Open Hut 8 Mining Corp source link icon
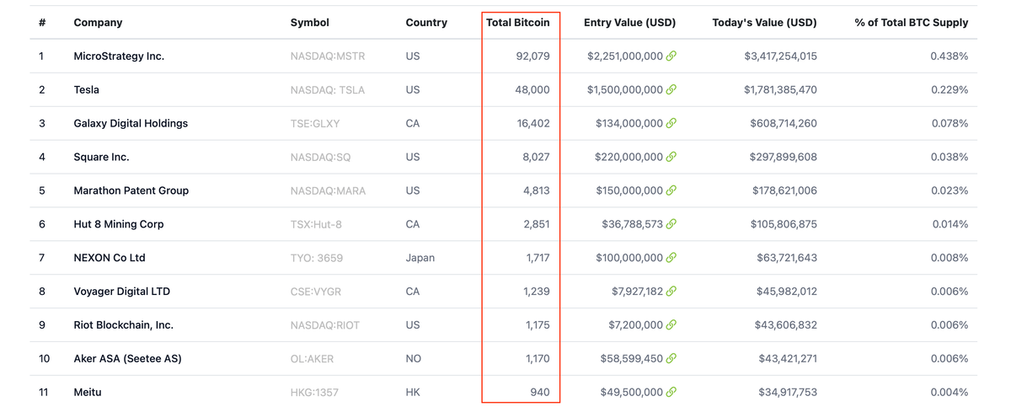1011x407 pixels. [x=671, y=224]
